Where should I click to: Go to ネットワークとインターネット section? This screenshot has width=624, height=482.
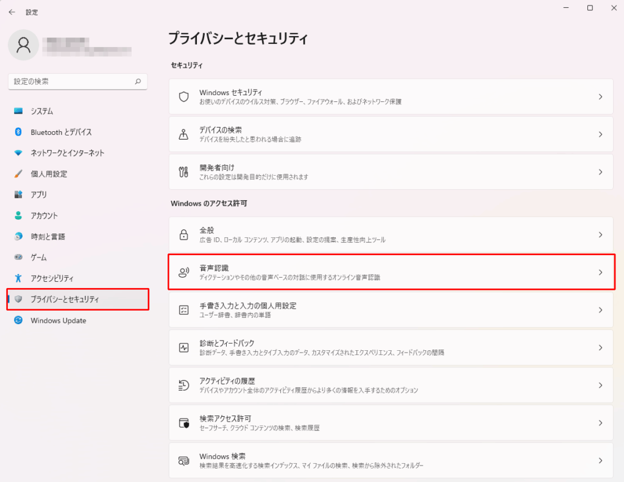click(77, 153)
